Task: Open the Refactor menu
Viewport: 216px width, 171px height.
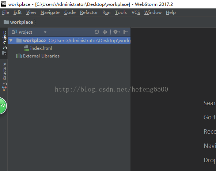Action: click(89, 12)
